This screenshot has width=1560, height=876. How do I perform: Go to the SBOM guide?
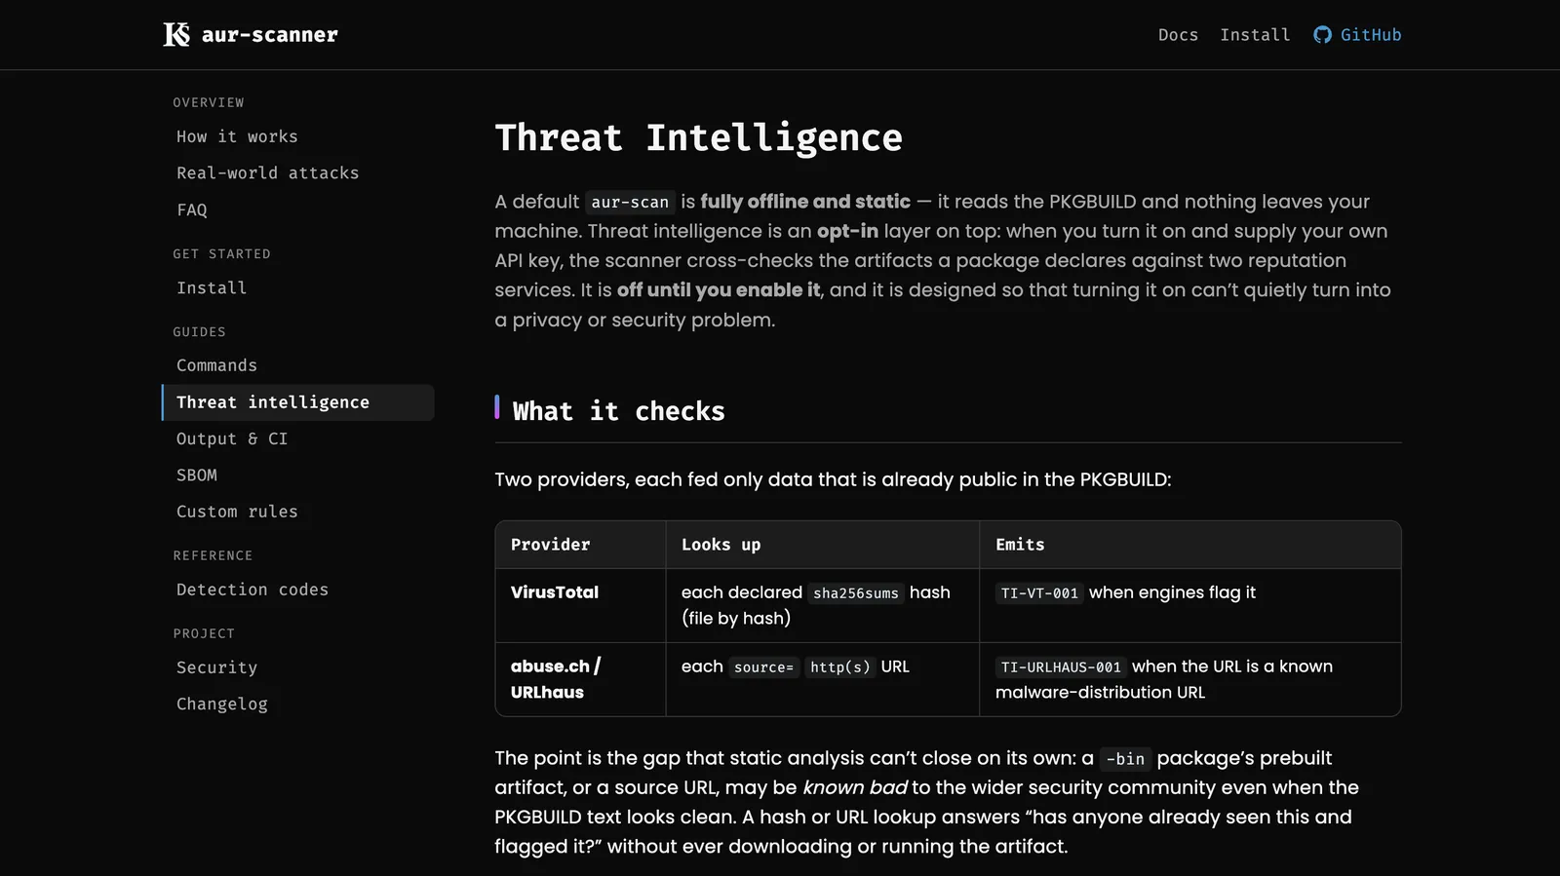point(196,475)
